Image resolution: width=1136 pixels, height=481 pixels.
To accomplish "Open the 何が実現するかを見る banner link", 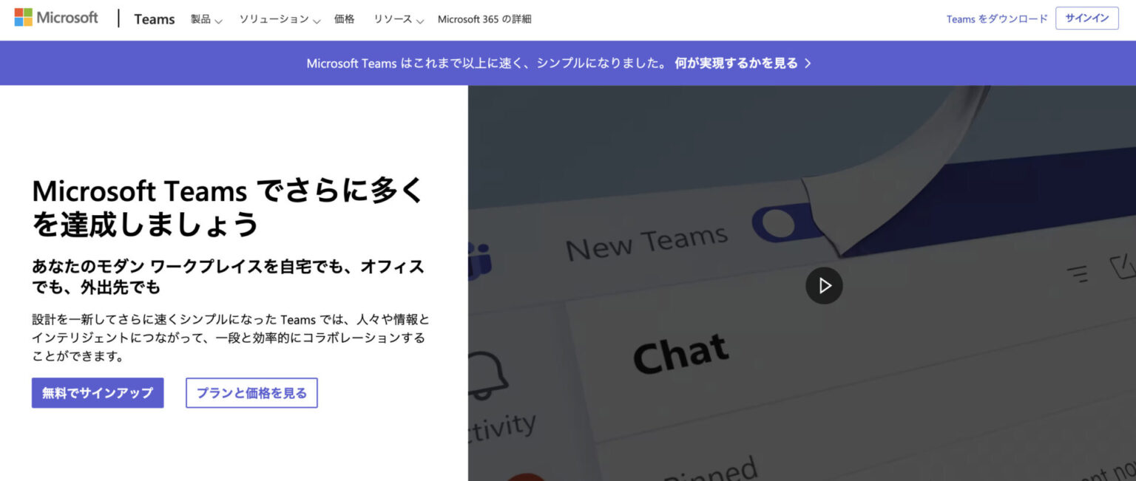I will pyautogui.click(x=735, y=63).
